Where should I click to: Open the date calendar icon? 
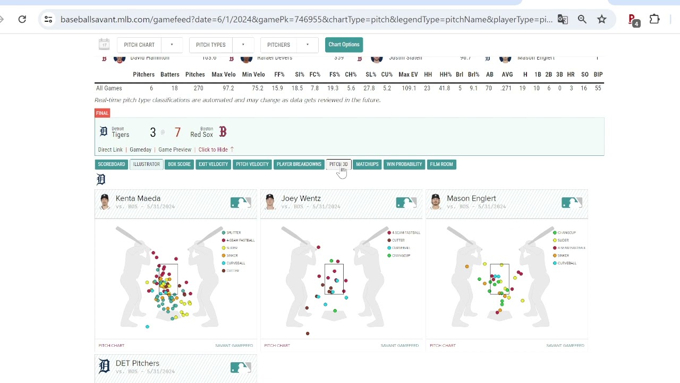click(x=104, y=44)
